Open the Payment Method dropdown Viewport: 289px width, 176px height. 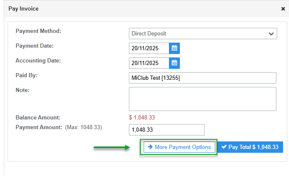(x=203, y=34)
